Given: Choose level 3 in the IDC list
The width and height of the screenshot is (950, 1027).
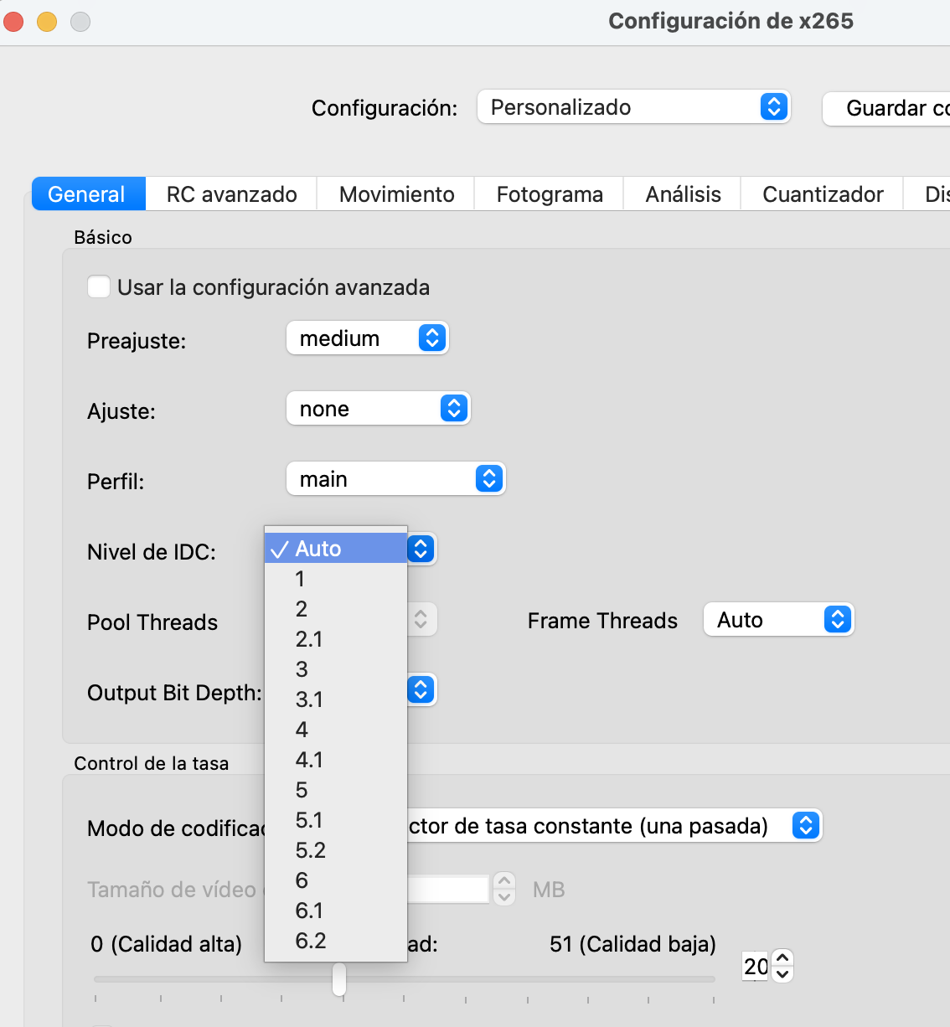Looking at the screenshot, I should [302, 669].
